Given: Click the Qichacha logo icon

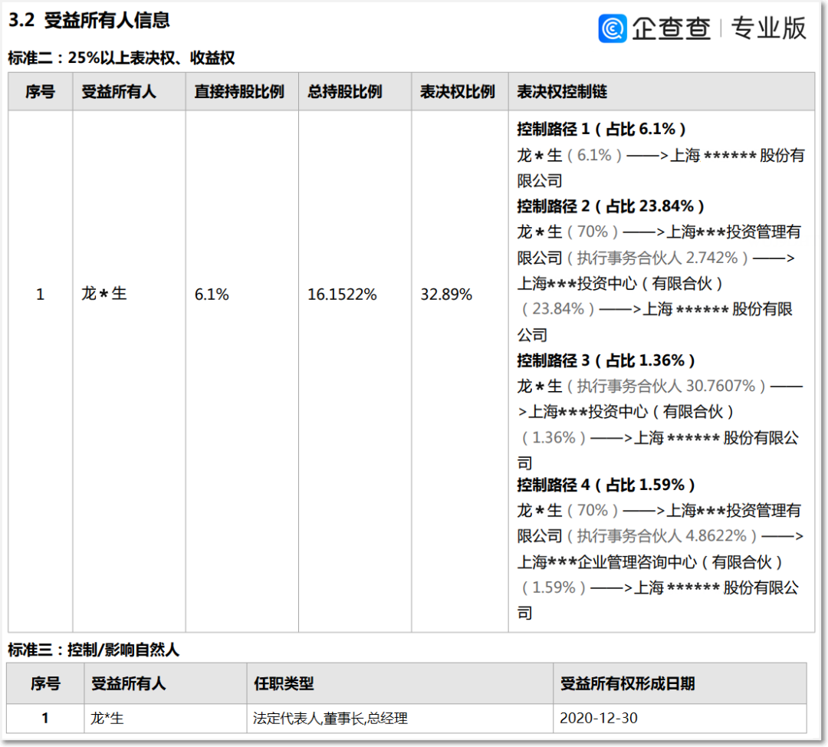Looking at the screenshot, I should 613,28.
